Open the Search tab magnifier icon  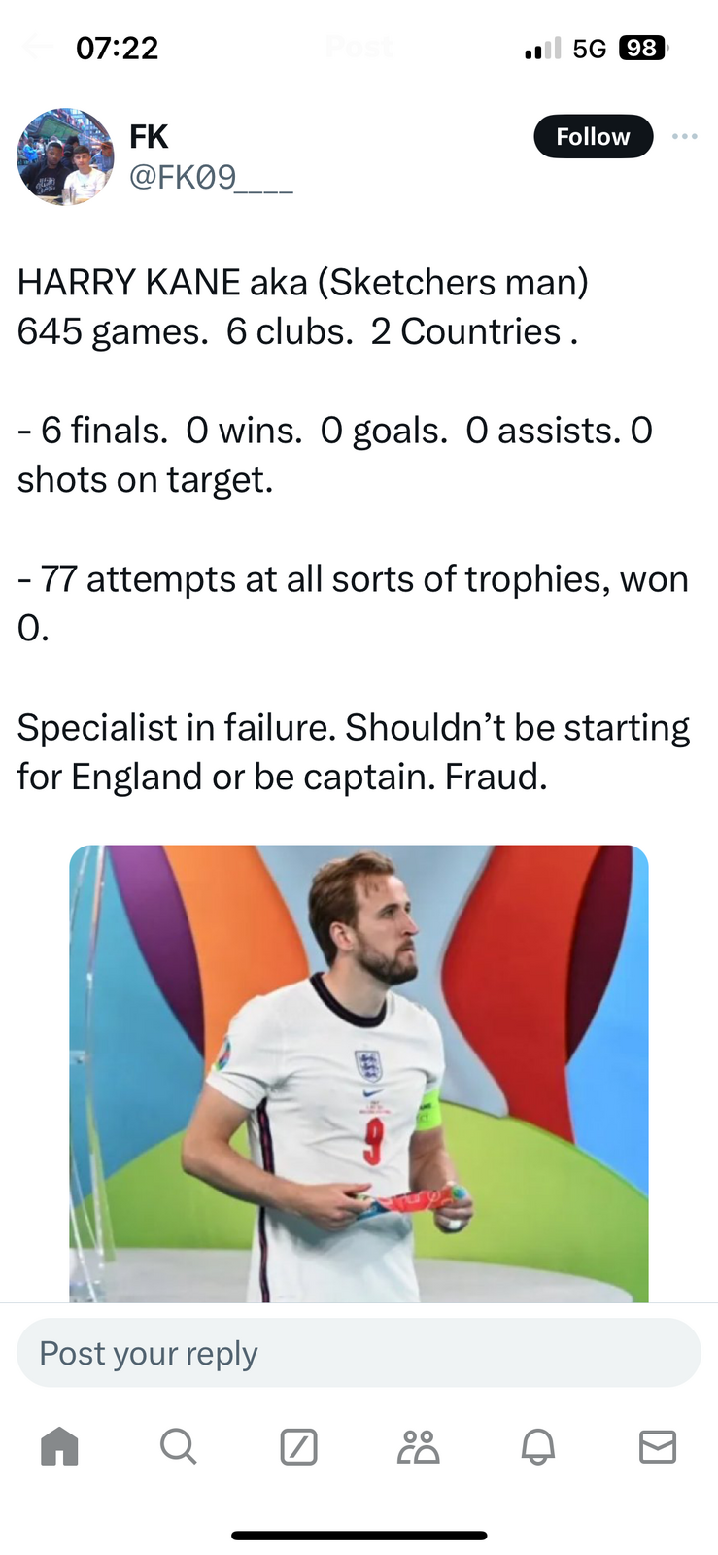pos(179,1446)
